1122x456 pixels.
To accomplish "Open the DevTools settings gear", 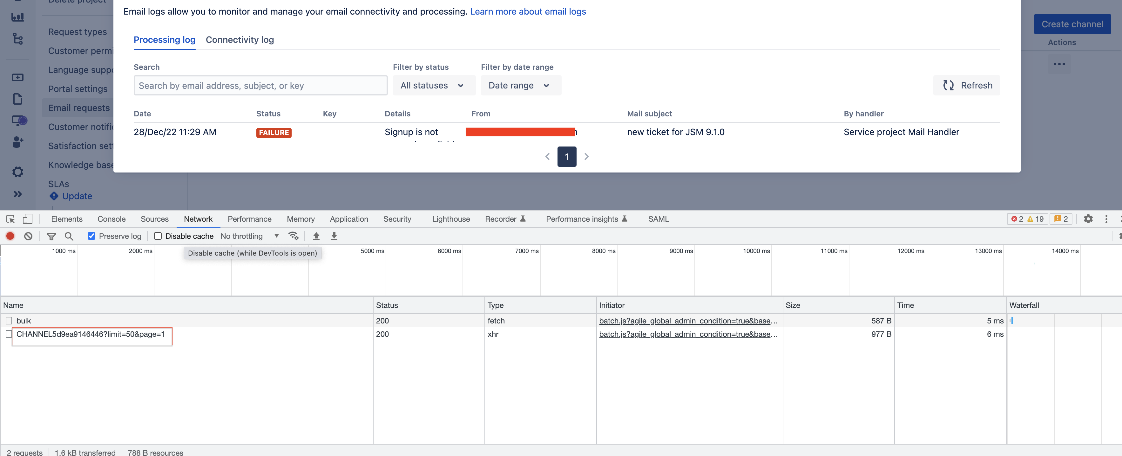I will click(1088, 219).
